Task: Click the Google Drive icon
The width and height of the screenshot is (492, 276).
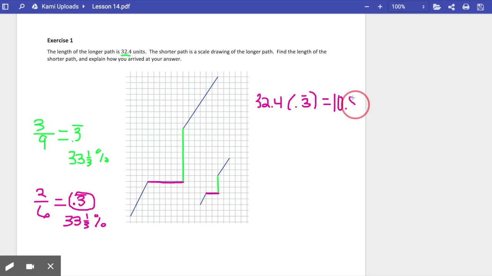Action: coord(35,7)
